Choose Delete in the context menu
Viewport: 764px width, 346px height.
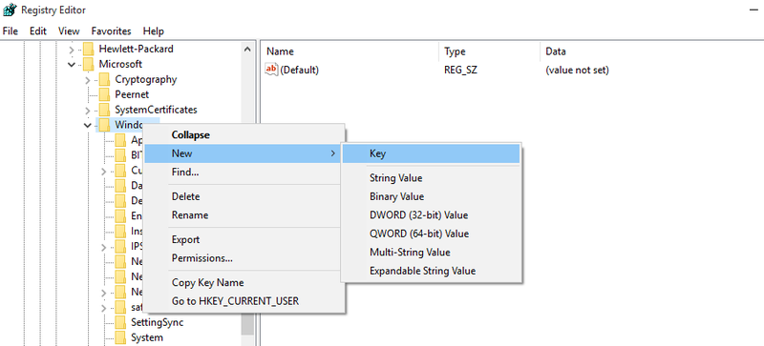(244, 196)
